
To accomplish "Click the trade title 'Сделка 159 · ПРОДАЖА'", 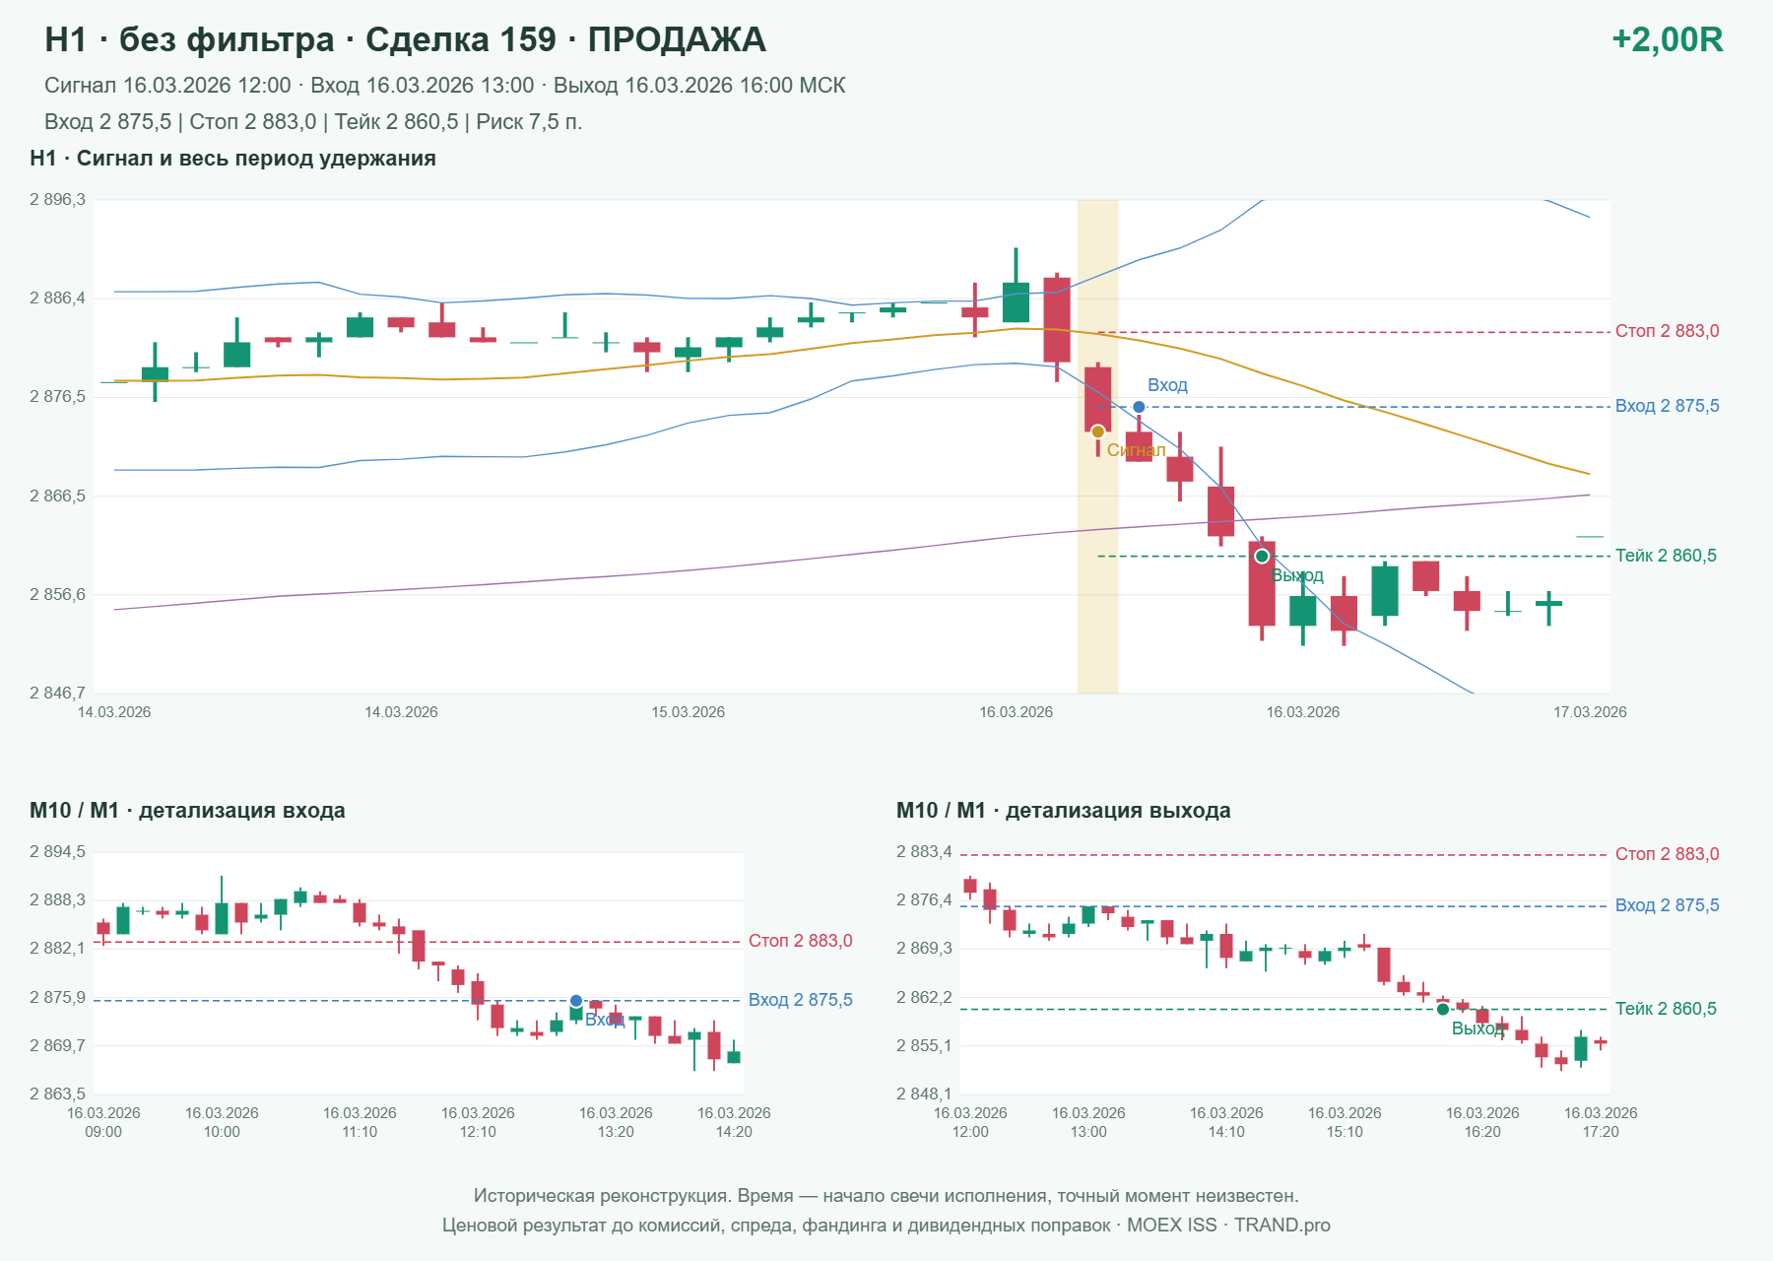I will 565,39.
